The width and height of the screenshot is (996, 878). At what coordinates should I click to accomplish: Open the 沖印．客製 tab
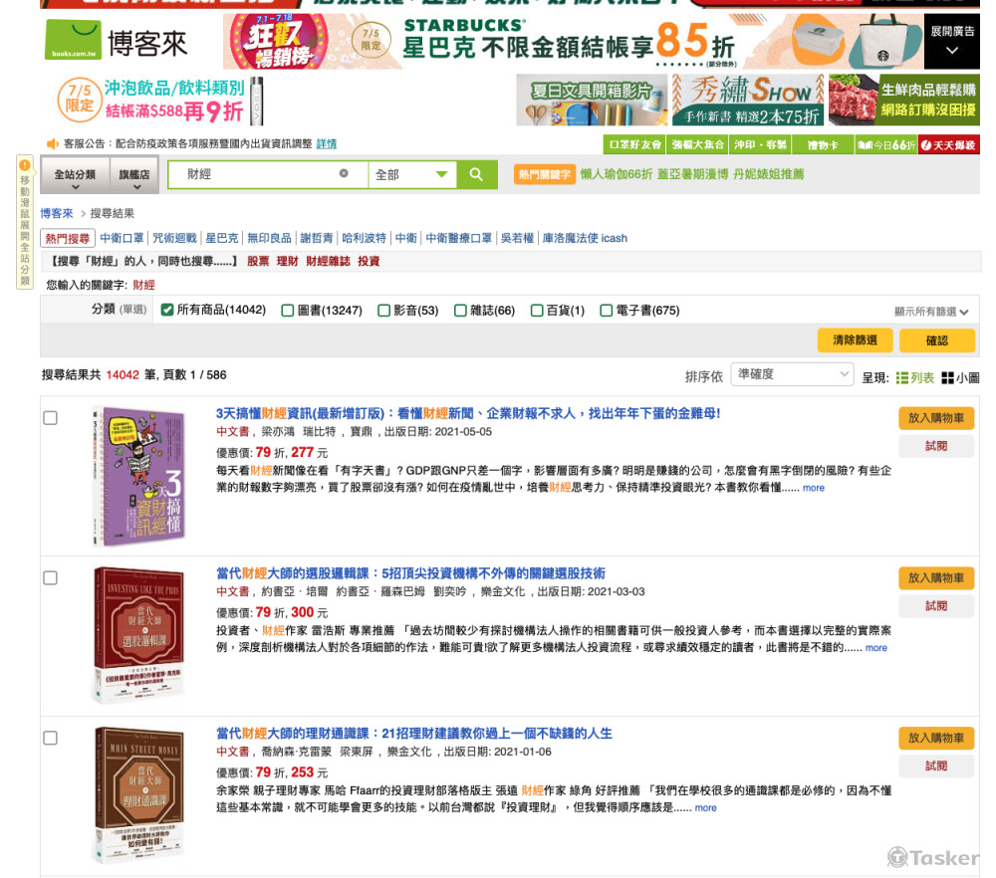760,144
